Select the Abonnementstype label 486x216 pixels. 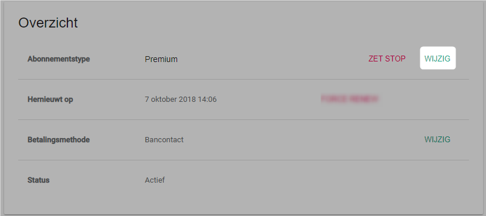click(59, 59)
